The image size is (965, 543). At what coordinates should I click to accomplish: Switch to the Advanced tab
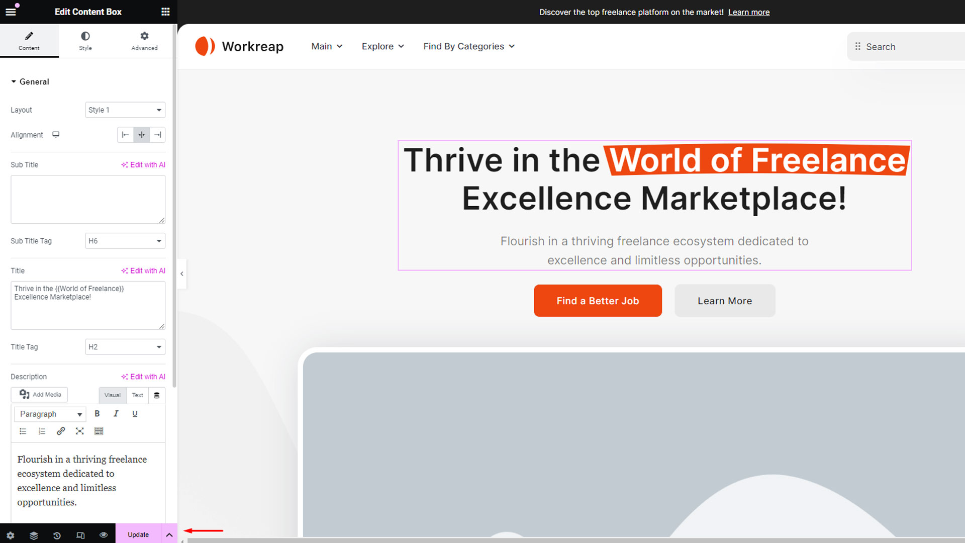pyautogui.click(x=144, y=41)
